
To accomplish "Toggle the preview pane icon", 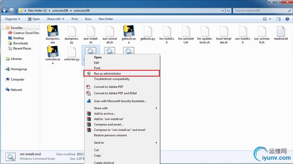I will [x=278, y=19].
